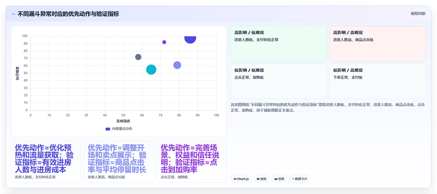Click the icon inside the 进度 chip
Screen dimensions: 437x194
pos(276,179)
